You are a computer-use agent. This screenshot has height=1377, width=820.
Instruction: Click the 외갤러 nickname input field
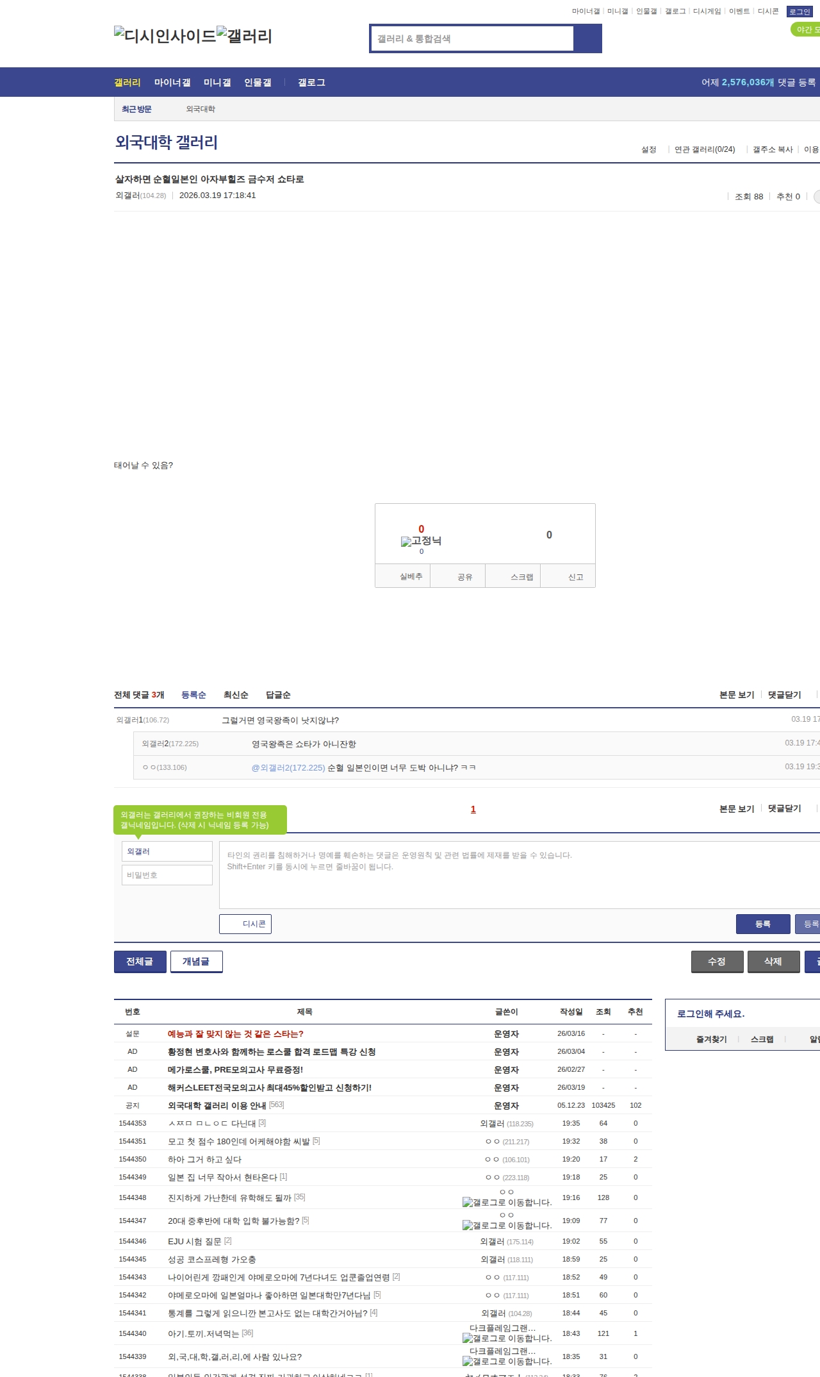tap(167, 851)
